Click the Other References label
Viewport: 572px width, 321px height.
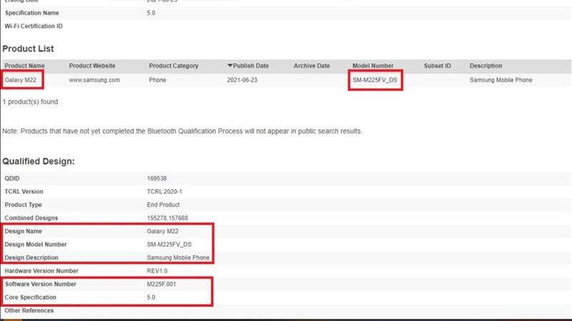(x=29, y=310)
